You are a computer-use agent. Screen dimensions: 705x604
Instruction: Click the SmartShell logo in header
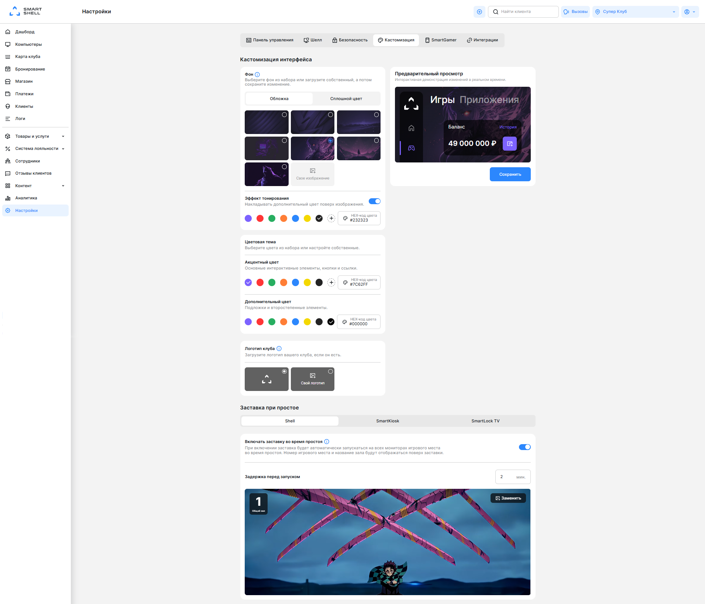25,11
